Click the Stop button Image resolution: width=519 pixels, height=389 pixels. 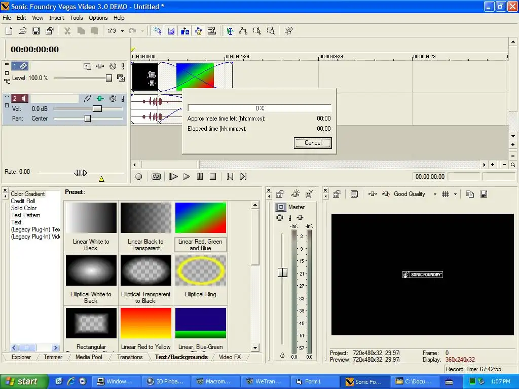(x=213, y=177)
